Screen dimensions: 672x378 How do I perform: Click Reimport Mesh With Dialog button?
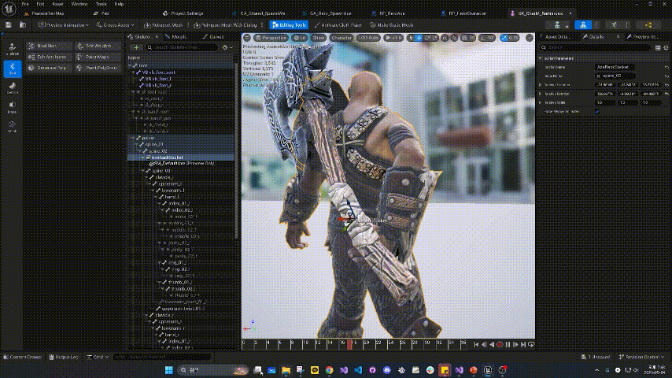point(225,25)
